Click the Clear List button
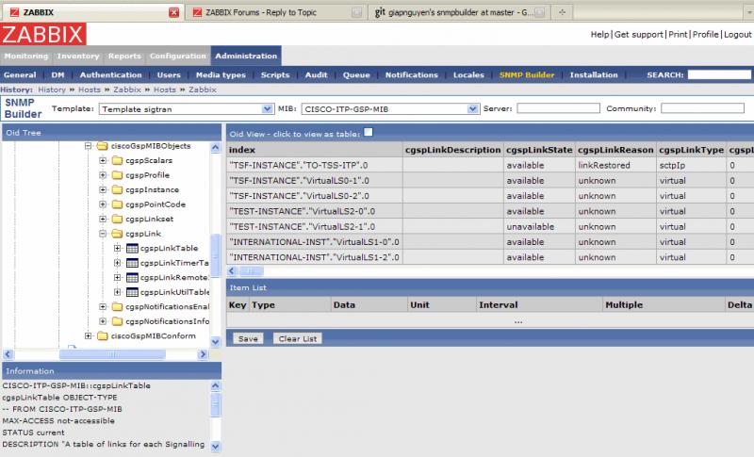This screenshot has width=754, height=457. click(x=298, y=339)
